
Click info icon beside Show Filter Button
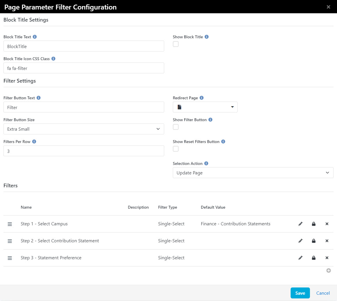coord(211,120)
